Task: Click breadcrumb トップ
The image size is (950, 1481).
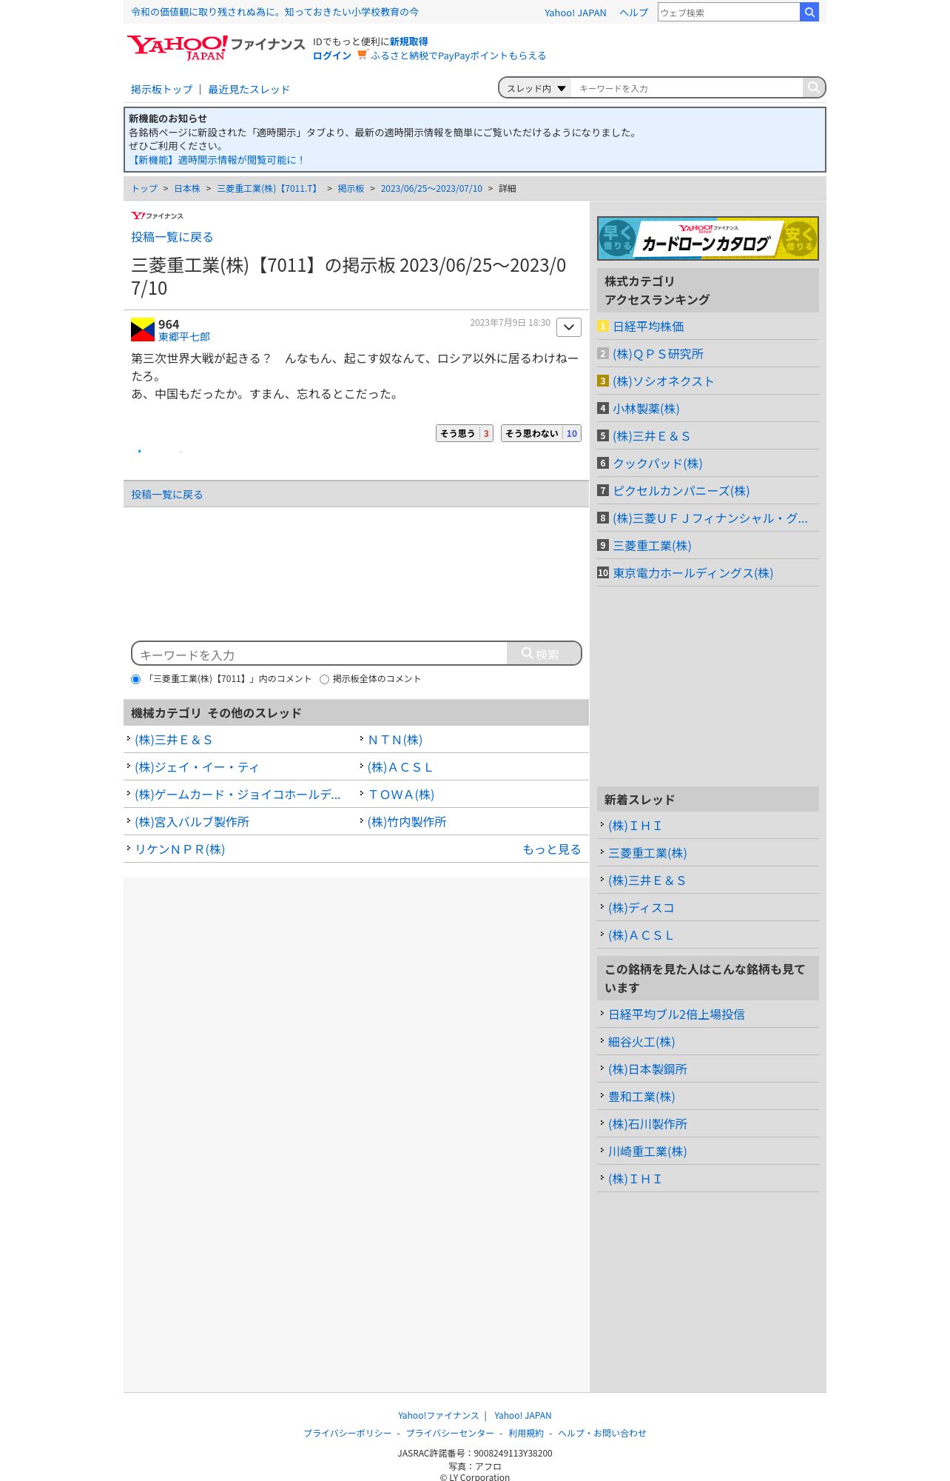Action: [144, 189]
